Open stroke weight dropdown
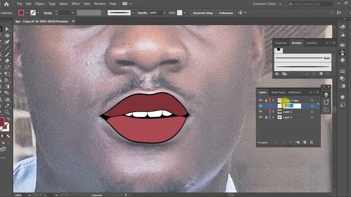The width and height of the screenshot is (351, 197). pyautogui.click(x=72, y=13)
